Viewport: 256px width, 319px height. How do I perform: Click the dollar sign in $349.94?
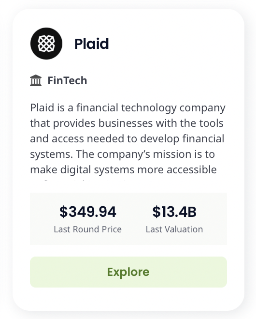(x=63, y=212)
